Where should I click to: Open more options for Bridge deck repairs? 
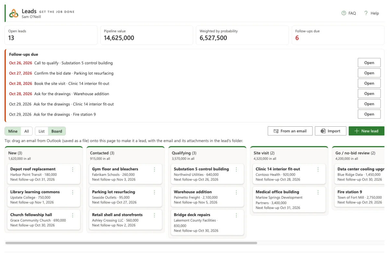236,215
